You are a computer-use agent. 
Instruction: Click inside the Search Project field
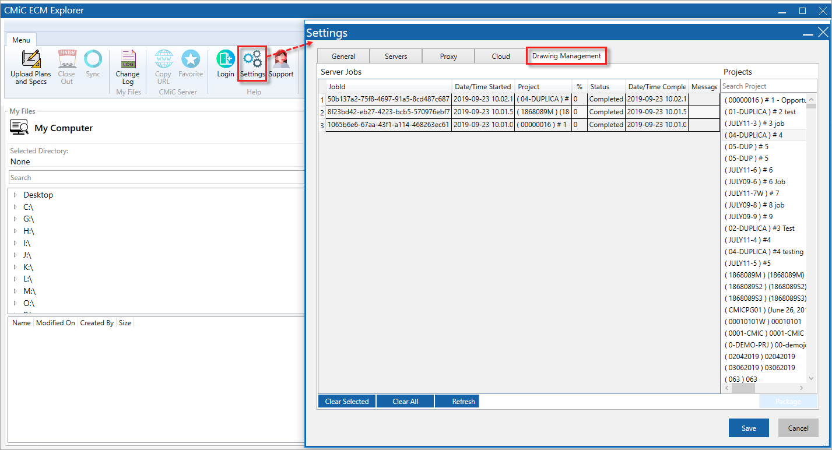coord(768,85)
